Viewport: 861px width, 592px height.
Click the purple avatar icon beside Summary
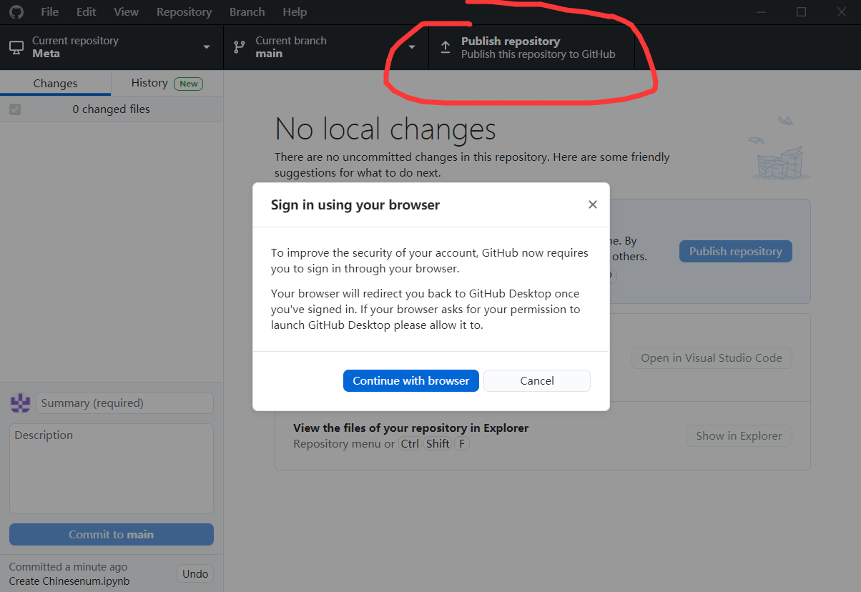tap(20, 403)
